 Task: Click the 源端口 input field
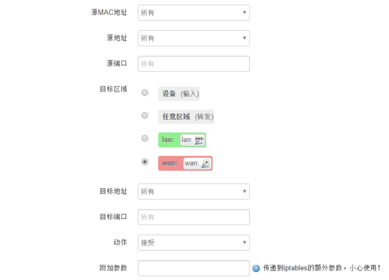point(193,63)
